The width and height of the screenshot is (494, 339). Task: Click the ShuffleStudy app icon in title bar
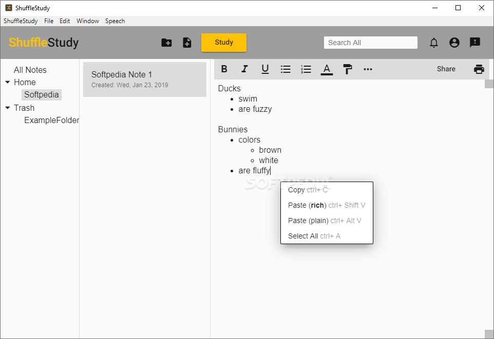tap(9, 8)
